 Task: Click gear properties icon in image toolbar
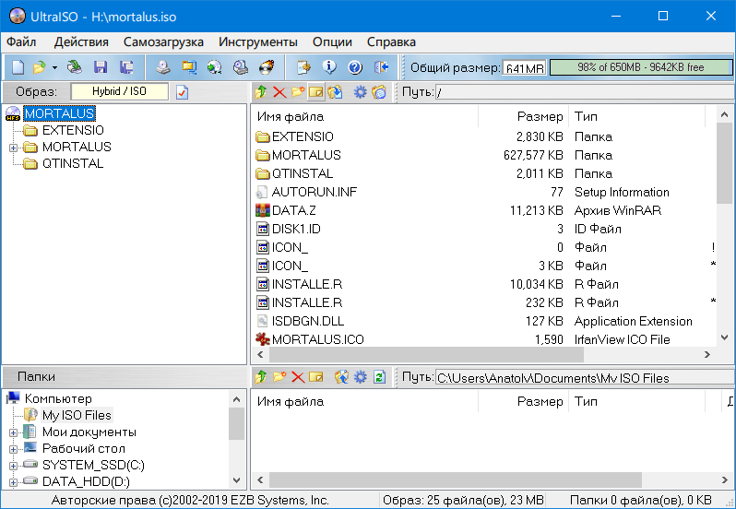361,92
